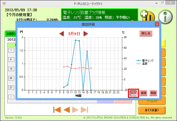Open the 1時間 tab behind the dialog
Screen dimensions: 177x121
point(10,34)
